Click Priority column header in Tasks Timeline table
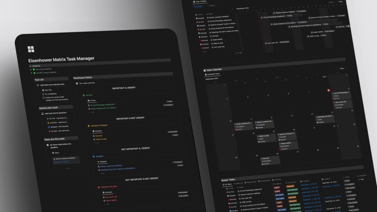377x212 pixels. click(x=199, y=15)
